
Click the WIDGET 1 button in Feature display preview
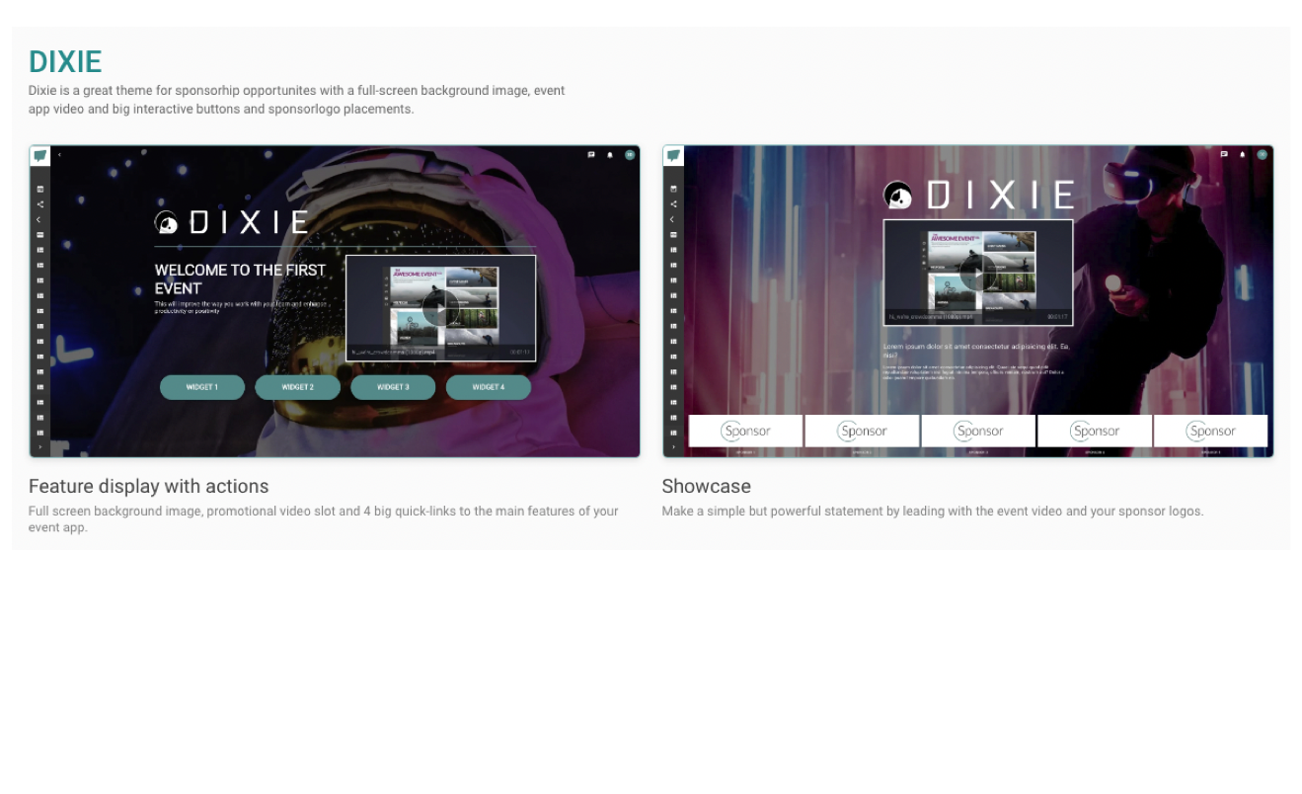pos(202,387)
